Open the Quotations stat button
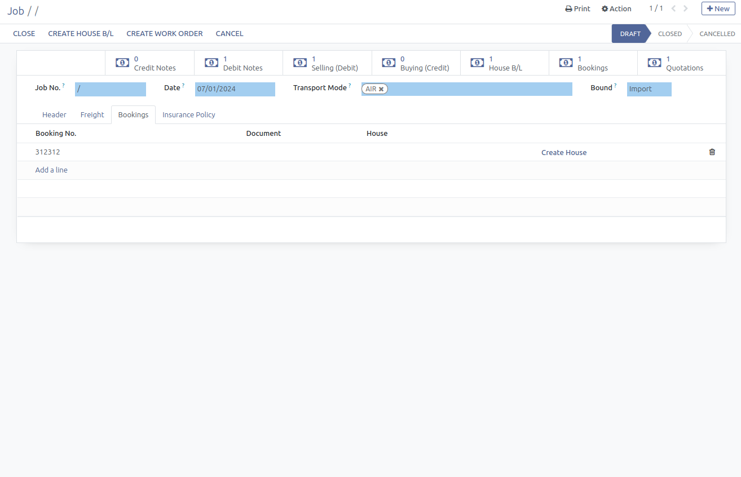This screenshot has height=477, width=741. [681, 63]
